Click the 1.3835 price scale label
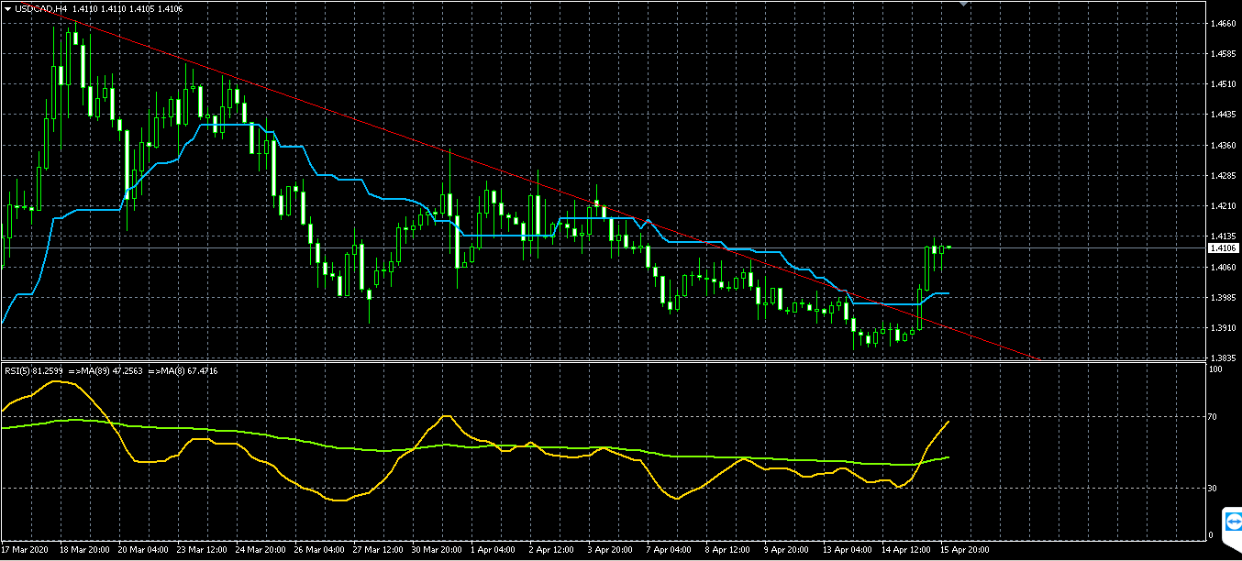The width and height of the screenshot is (1242, 561). [x=1223, y=357]
